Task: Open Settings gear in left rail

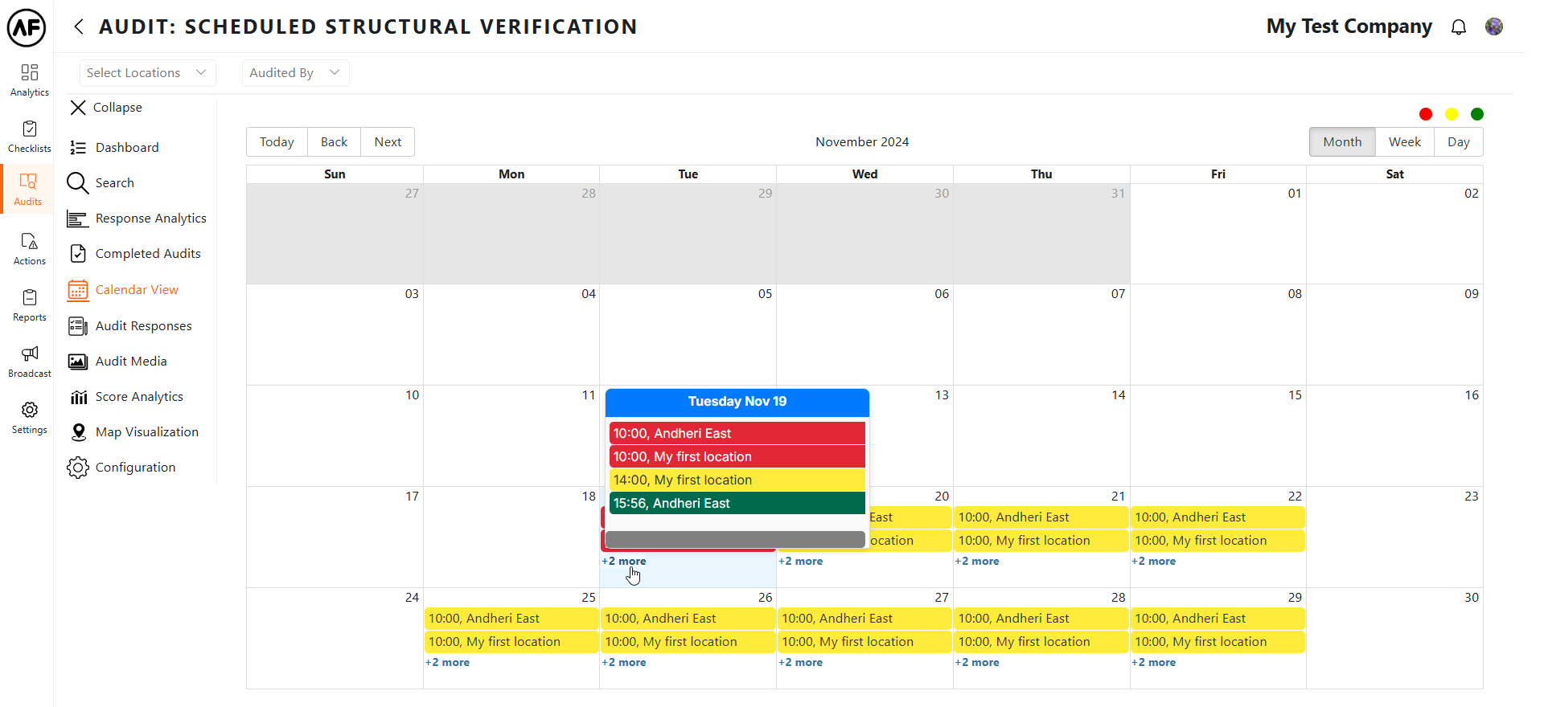Action: click(x=30, y=418)
